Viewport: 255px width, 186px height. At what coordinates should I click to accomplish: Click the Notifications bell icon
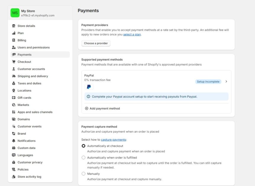pos(14,141)
